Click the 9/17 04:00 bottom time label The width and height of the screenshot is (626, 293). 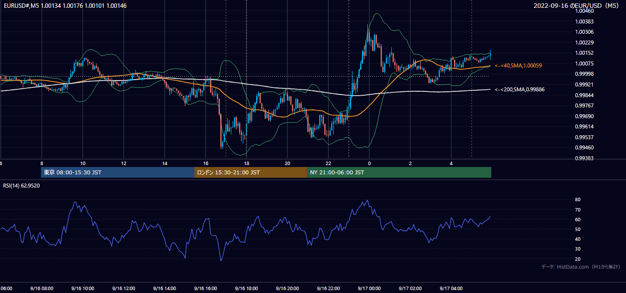point(451,289)
